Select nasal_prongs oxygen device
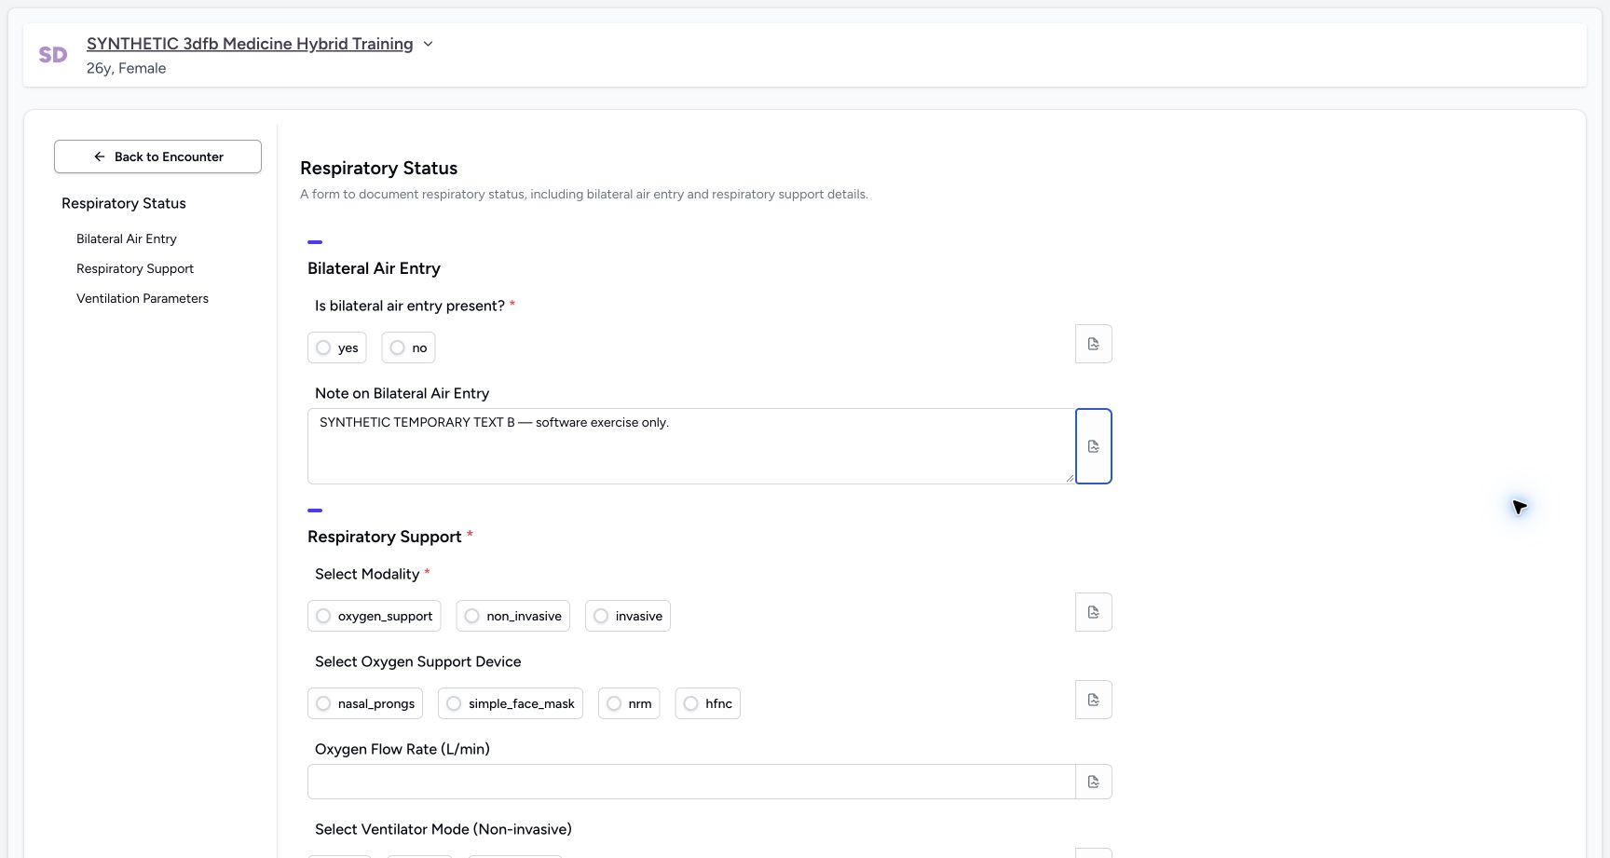Image resolution: width=1610 pixels, height=858 pixels. [x=365, y=703]
